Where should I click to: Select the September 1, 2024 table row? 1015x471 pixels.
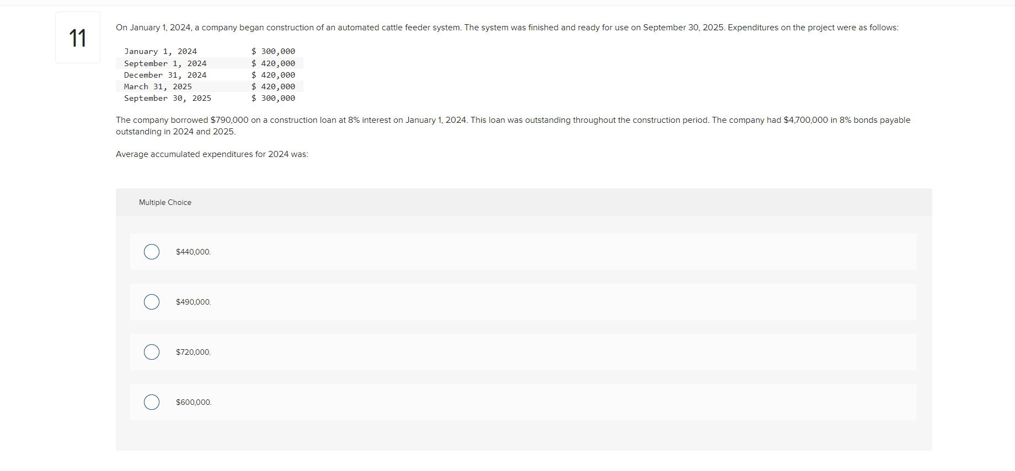pos(210,63)
